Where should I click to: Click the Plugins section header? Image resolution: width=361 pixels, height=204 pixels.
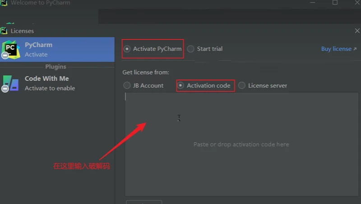point(56,66)
